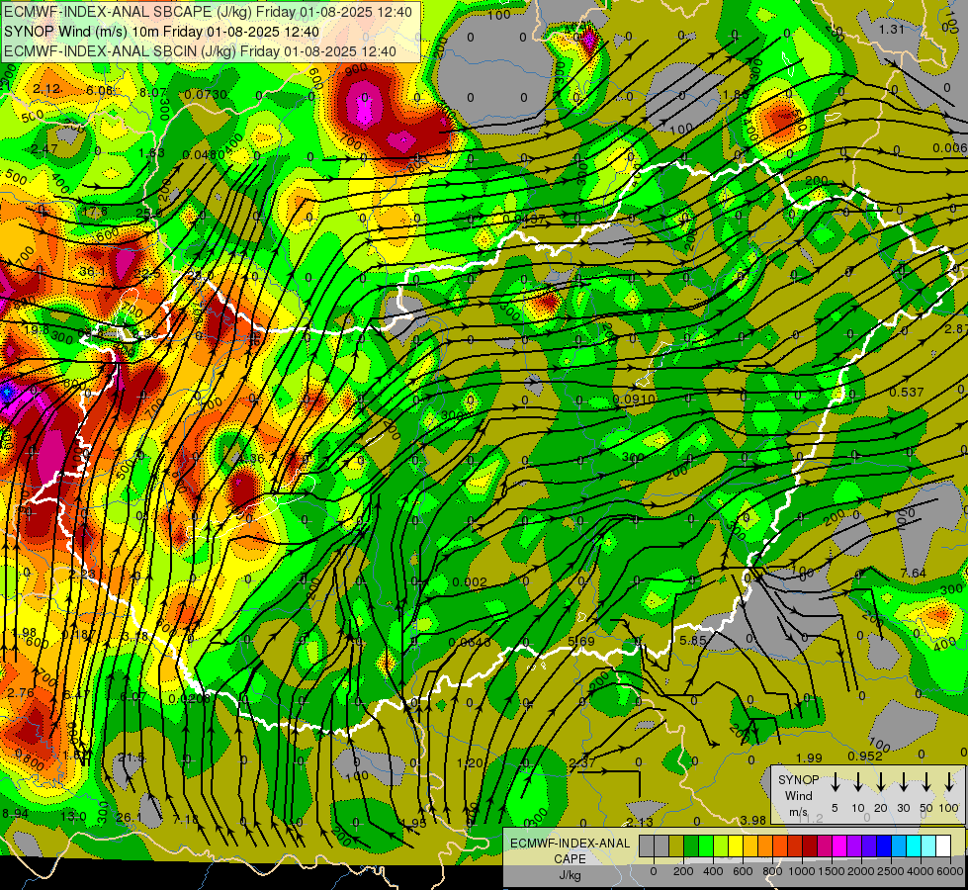Image resolution: width=968 pixels, height=890 pixels.
Task: Click the wind arrow above 100 m/s
Action: [x=949, y=782]
